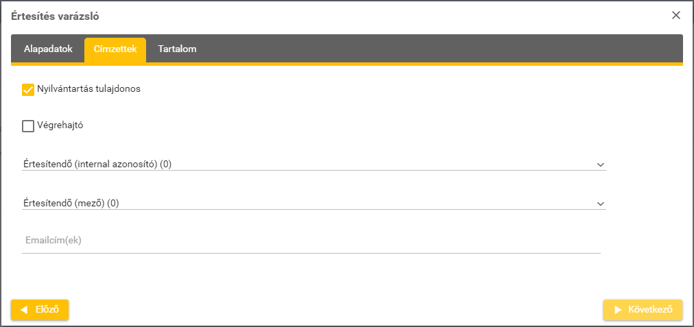Open the Tartalom tab
This screenshot has width=694, height=327.
coord(177,49)
